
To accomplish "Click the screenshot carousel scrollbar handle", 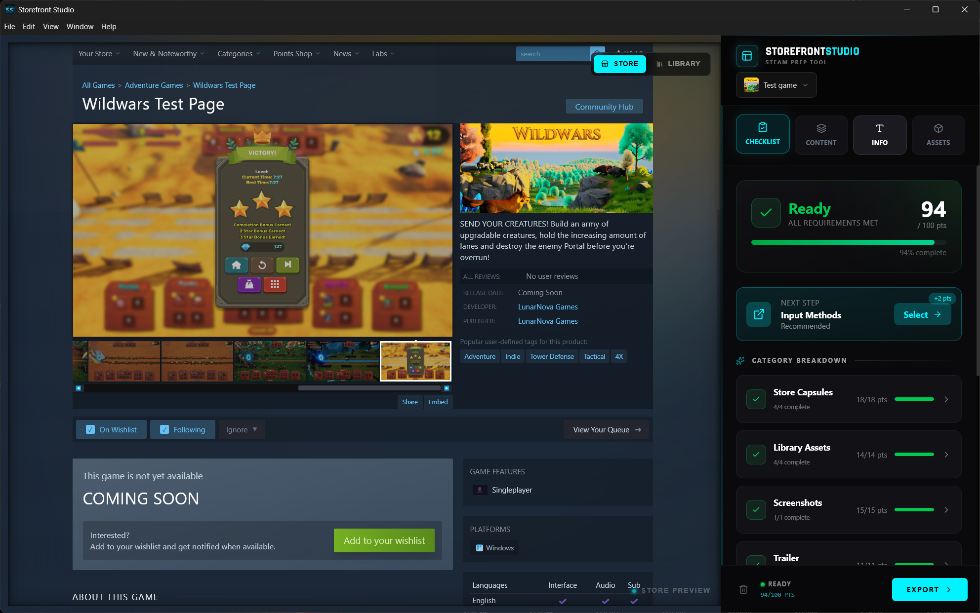I will pyautogui.click(x=369, y=388).
